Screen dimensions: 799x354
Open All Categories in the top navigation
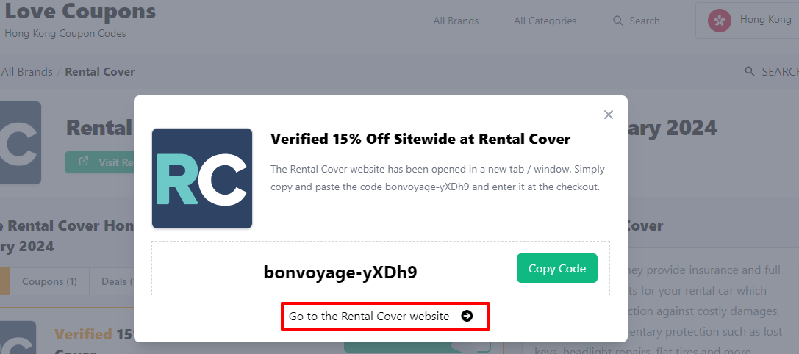tap(545, 21)
